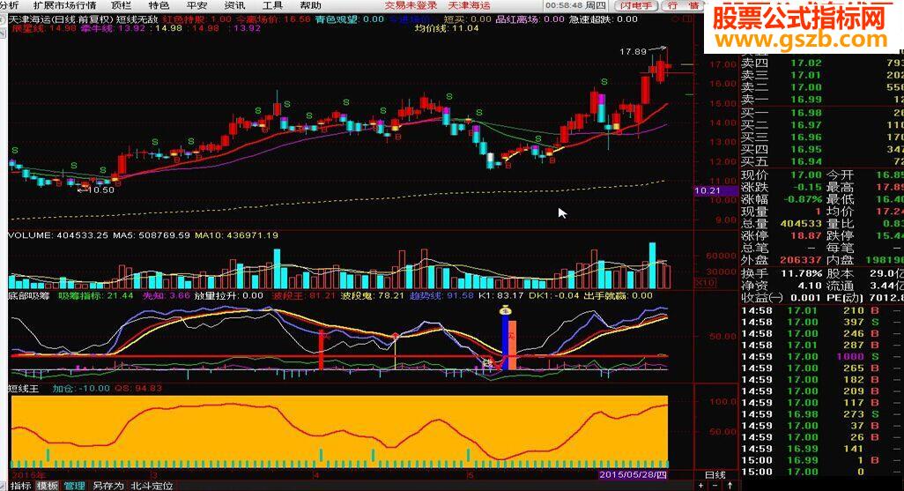Click the purple 10.21 price axis marker
904x491 pixels.
click(x=715, y=190)
